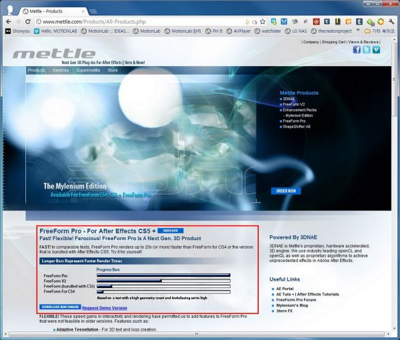Go back to the previous page
The height and width of the screenshot is (340, 400).
(9, 22)
